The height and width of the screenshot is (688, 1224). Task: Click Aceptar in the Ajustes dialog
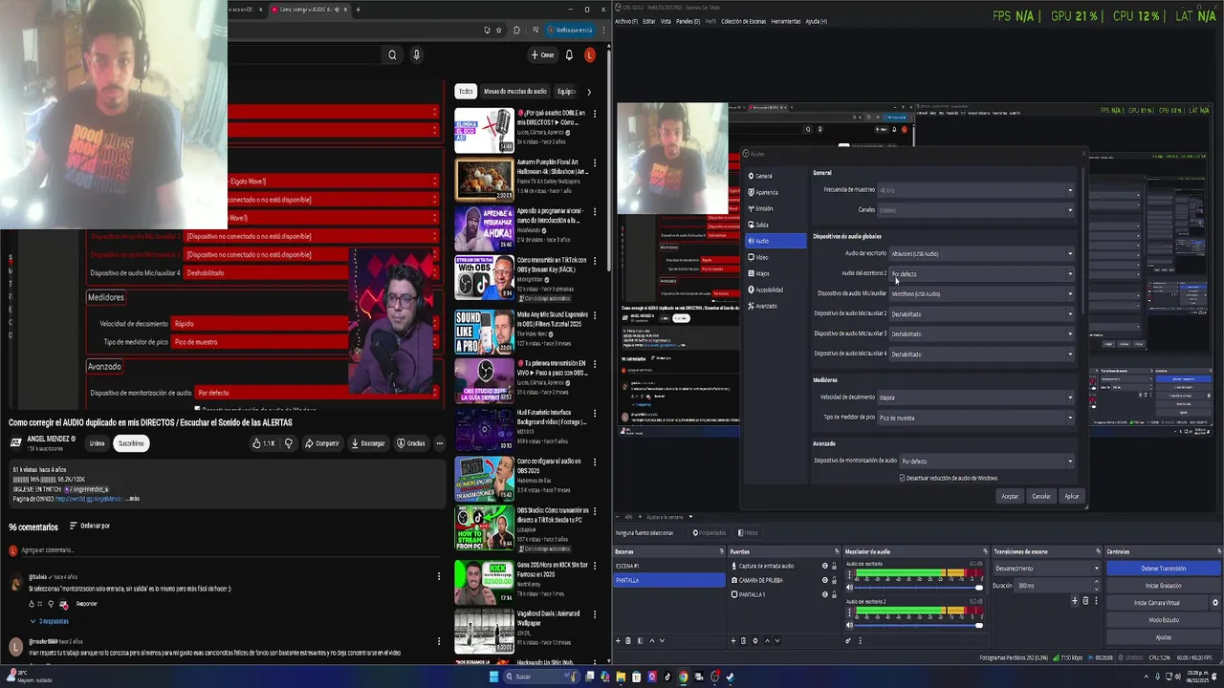(x=1010, y=496)
